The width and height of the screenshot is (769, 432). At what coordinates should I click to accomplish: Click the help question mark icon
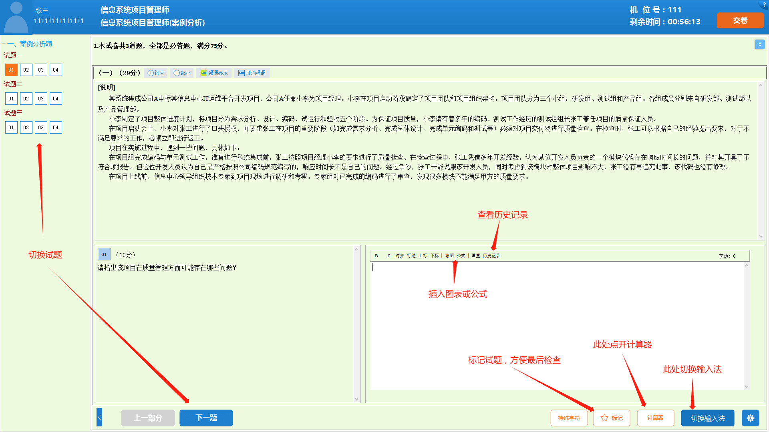764,4
